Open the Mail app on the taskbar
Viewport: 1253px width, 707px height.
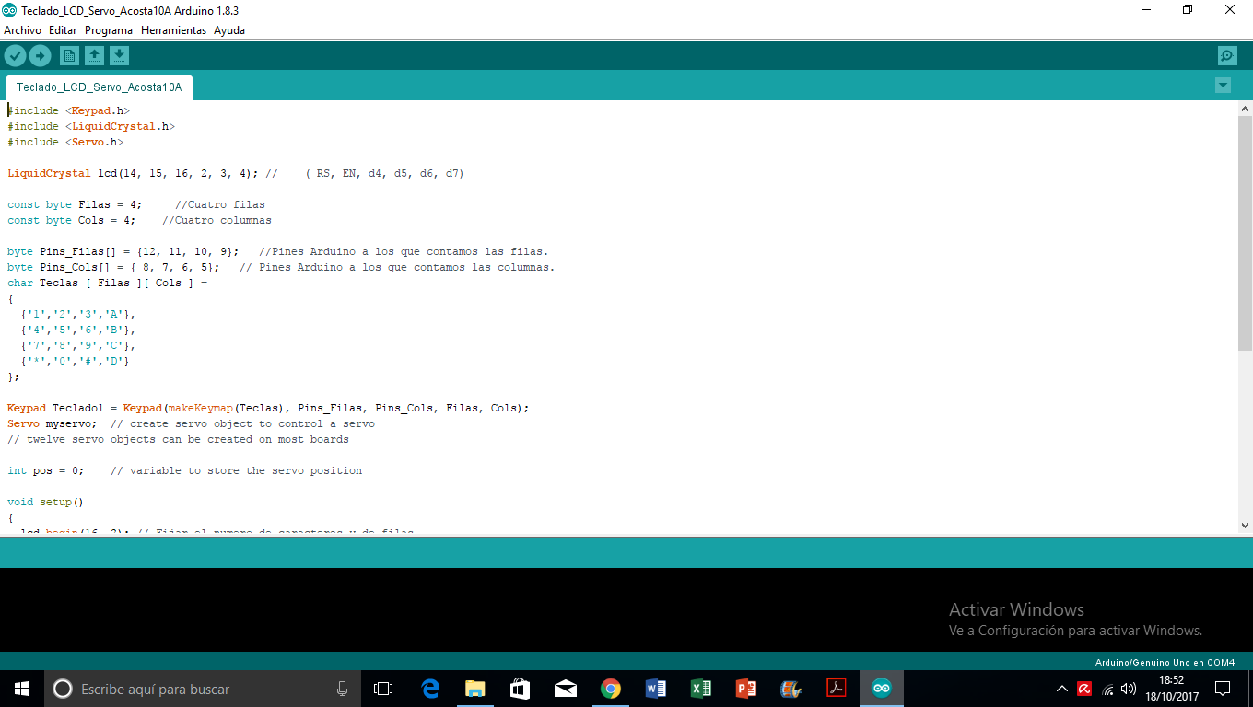pos(565,689)
